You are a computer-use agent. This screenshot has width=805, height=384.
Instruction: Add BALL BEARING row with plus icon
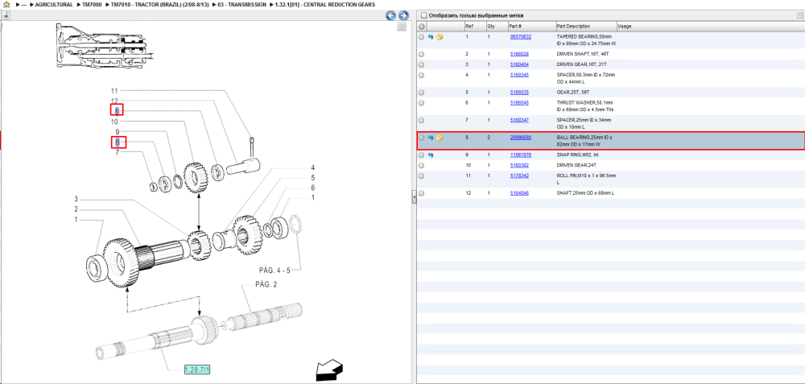pos(422,138)
